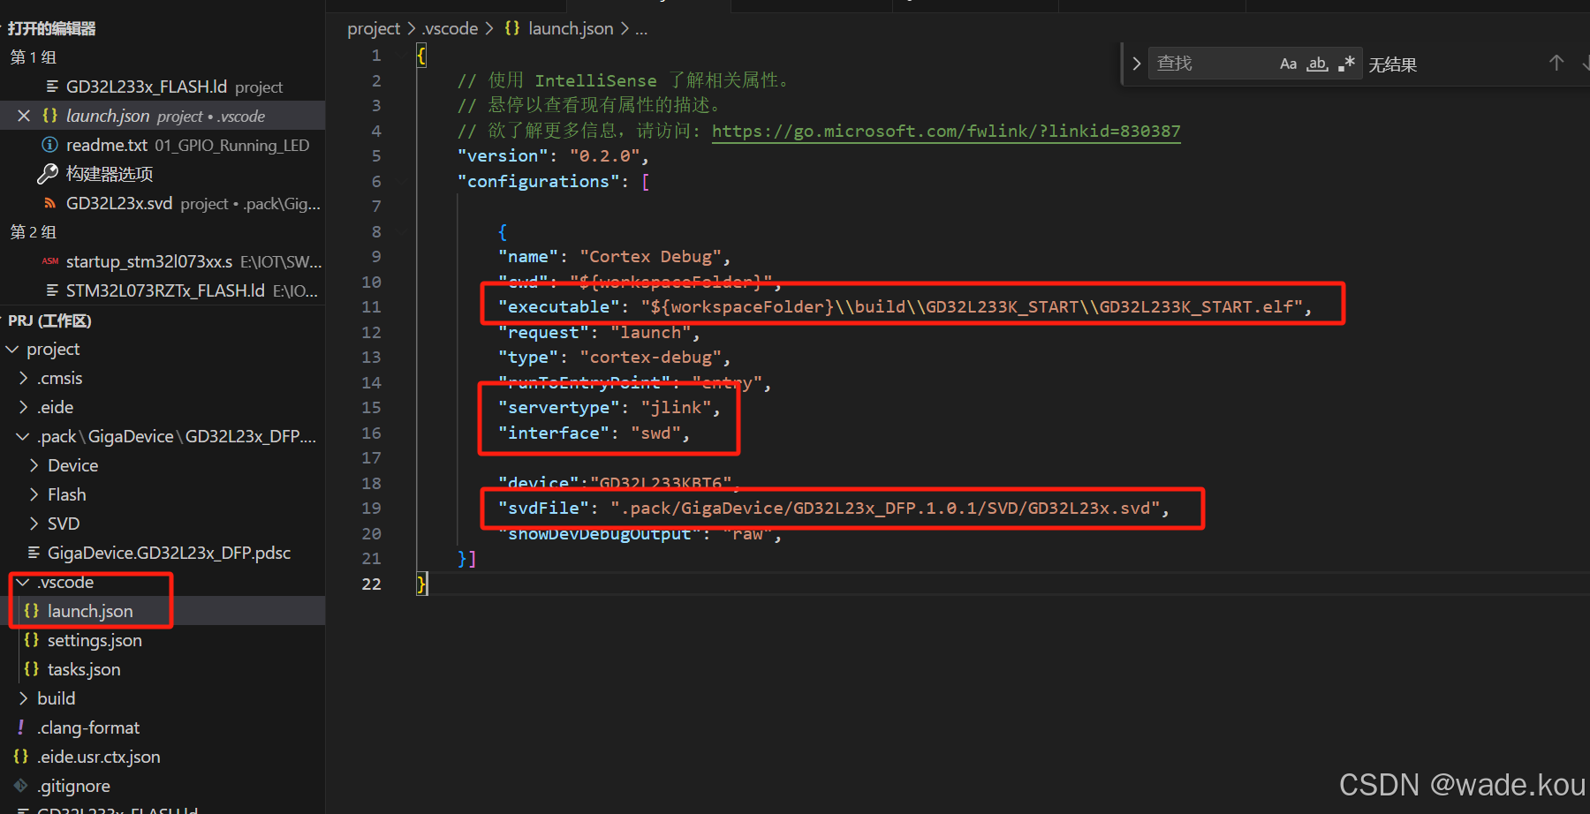Click the ASM icon of startup_stm32l073xx.s
Screen dimensions: 1590x814
pos(50,261)
